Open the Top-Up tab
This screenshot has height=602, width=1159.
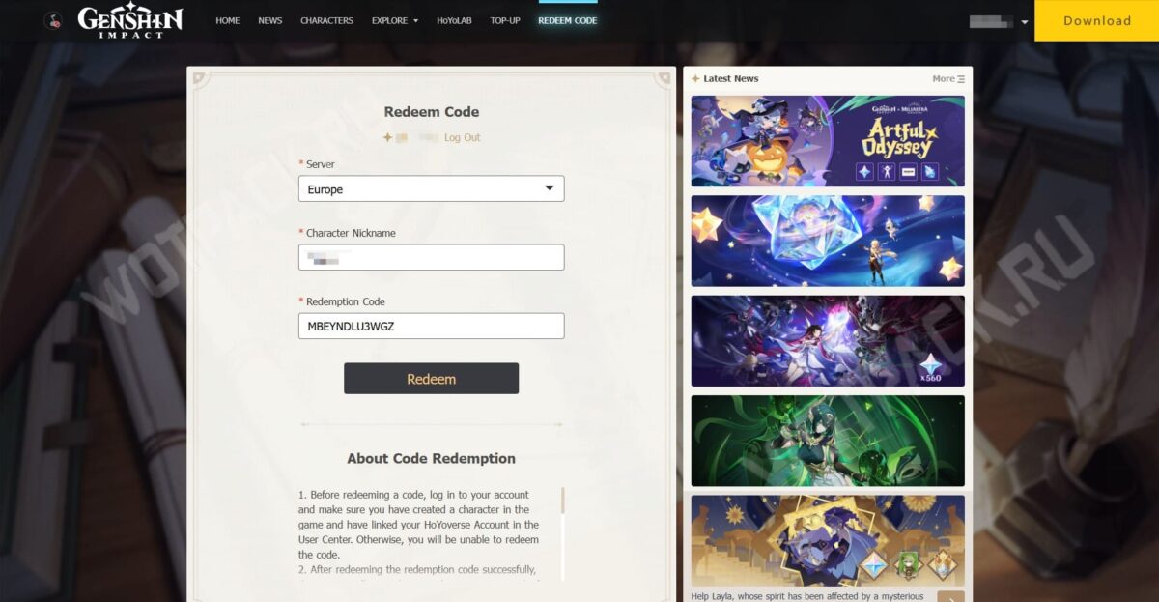pos(505,20)
